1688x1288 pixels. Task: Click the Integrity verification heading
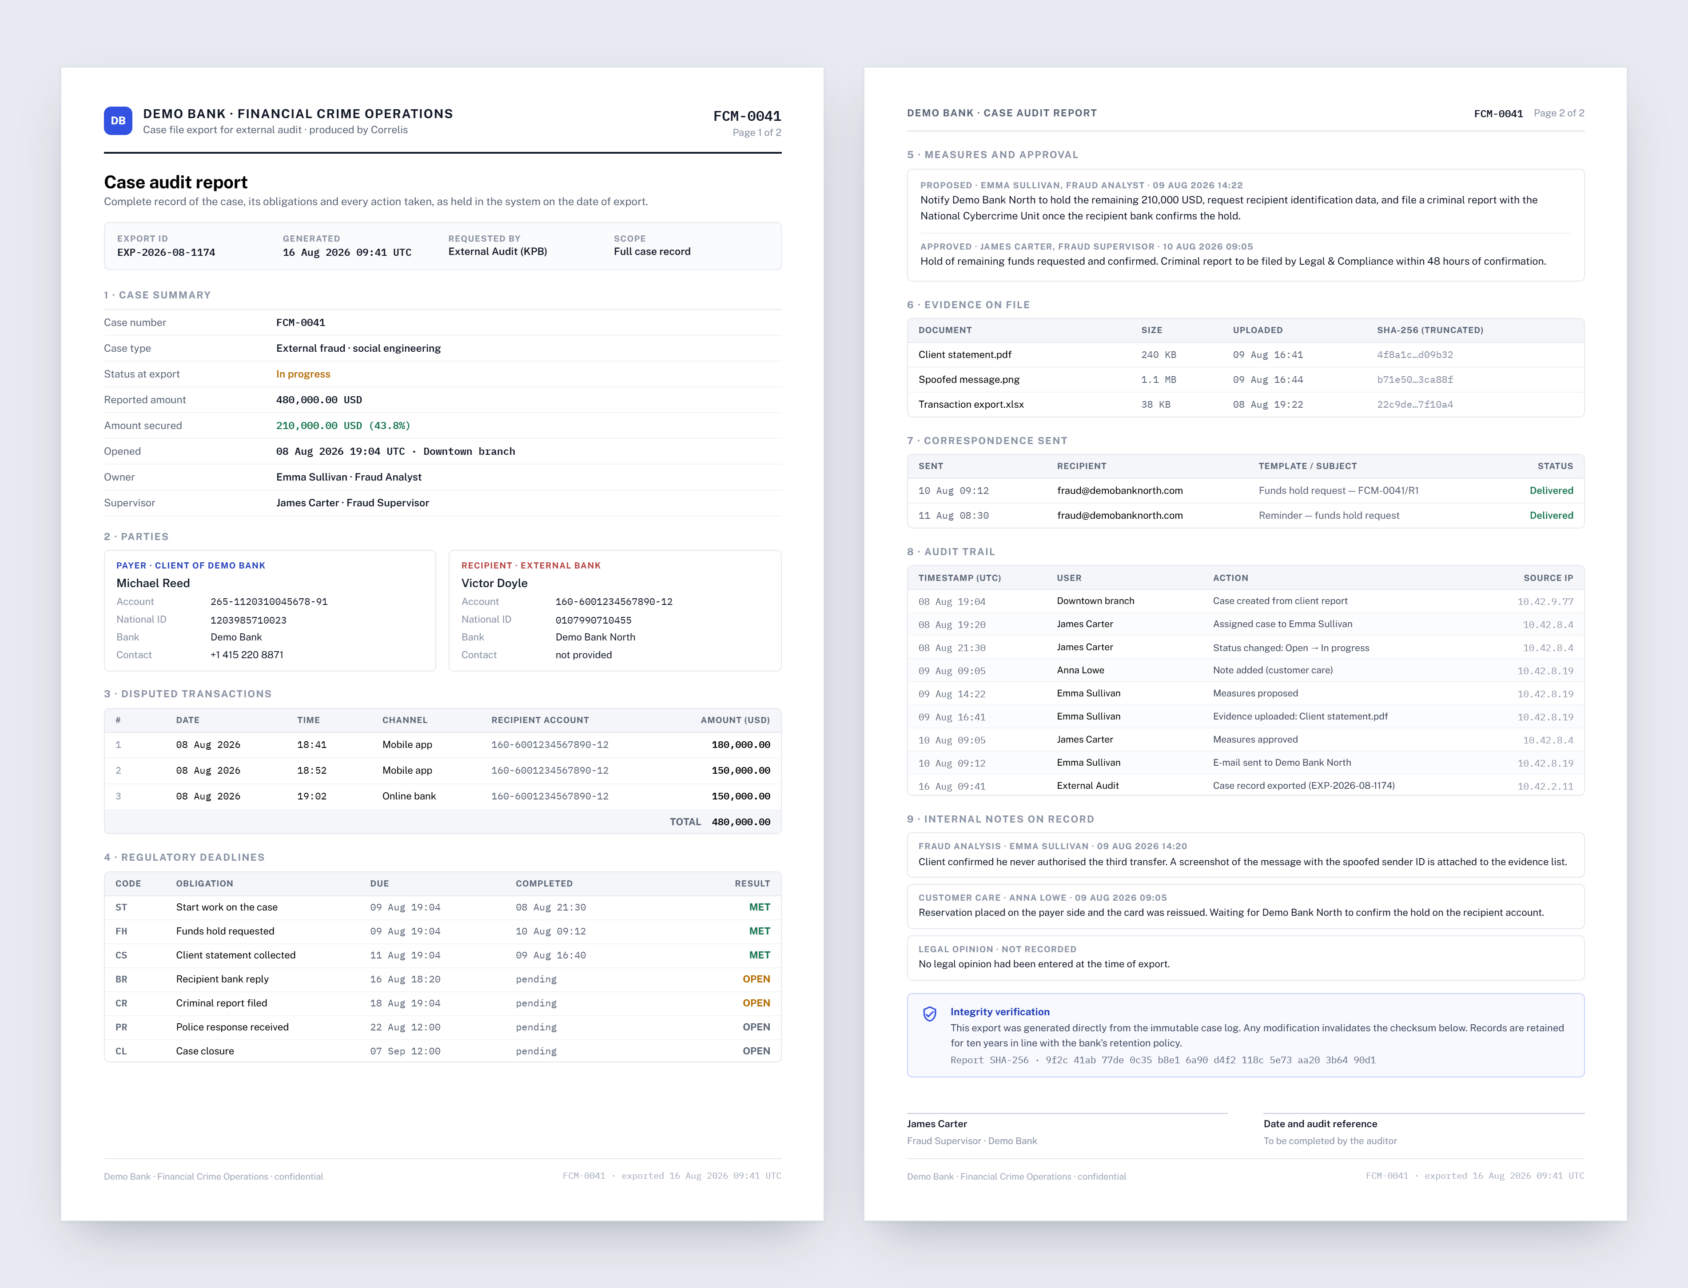pos(999,1012)
